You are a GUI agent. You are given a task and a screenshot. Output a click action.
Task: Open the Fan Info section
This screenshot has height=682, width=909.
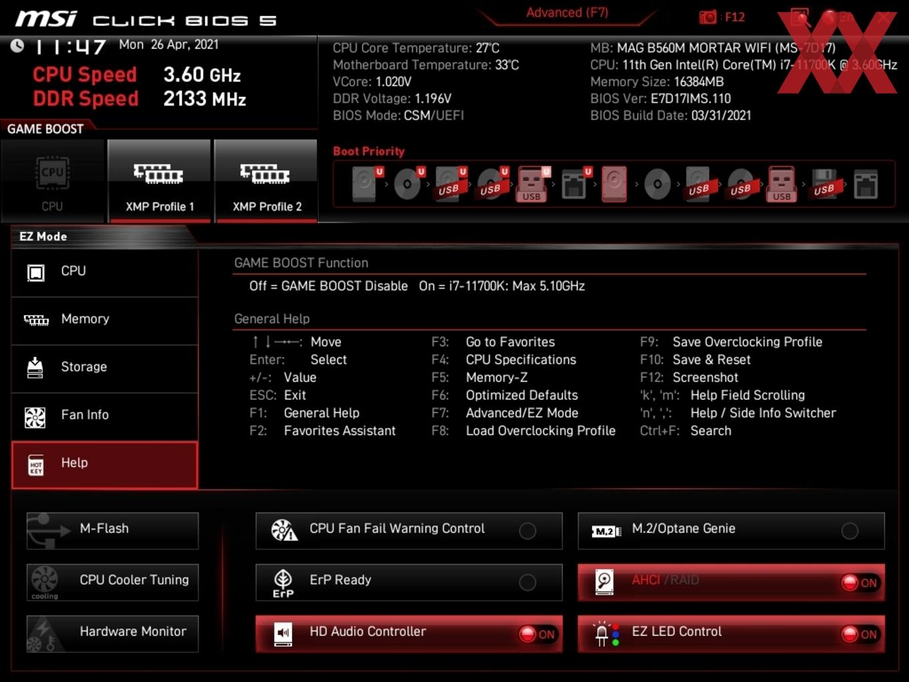click(105, 415)
